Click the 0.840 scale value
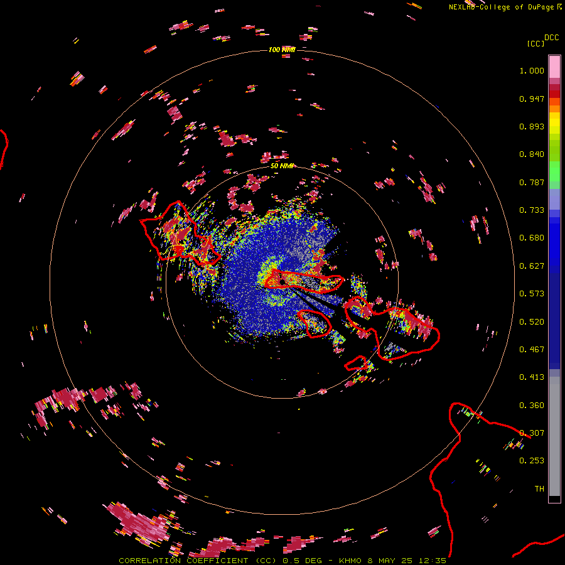The image size is (565, 565). [532, 154]
